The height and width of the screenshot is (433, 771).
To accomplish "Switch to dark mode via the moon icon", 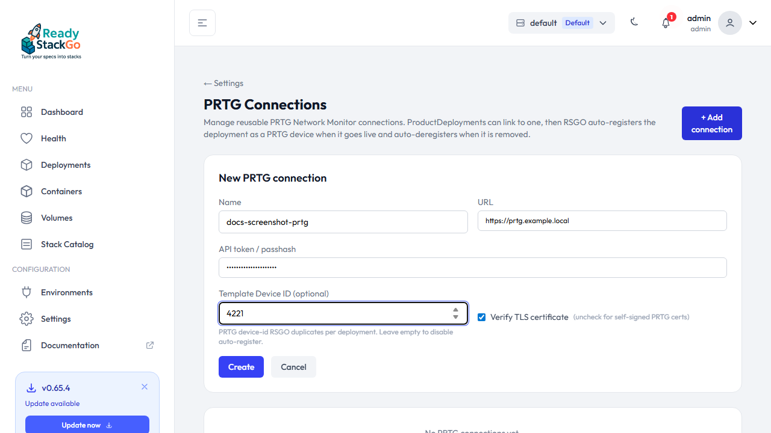I will click(634, 22).
